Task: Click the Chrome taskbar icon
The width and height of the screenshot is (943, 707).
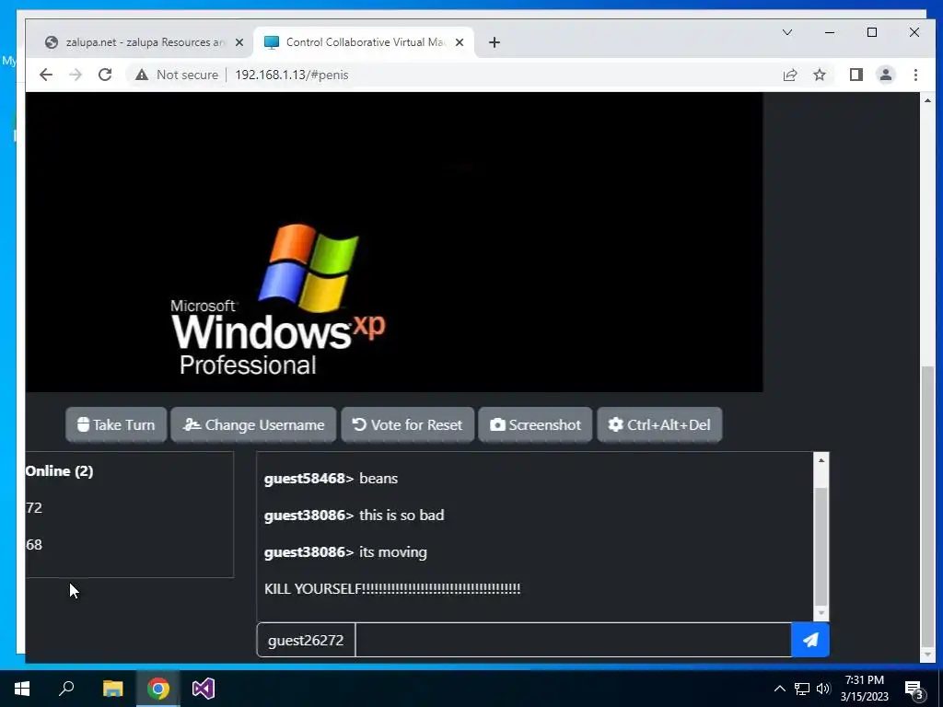Action: click(158, 689)
